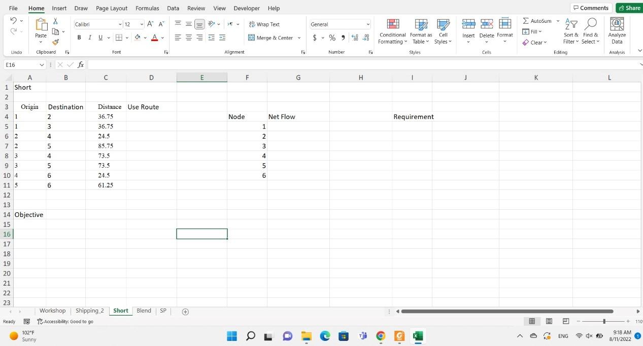The width and height of the screenshot is (643, 346).
Task: Click the Percent Style icon
Action: tap(332, 37)
